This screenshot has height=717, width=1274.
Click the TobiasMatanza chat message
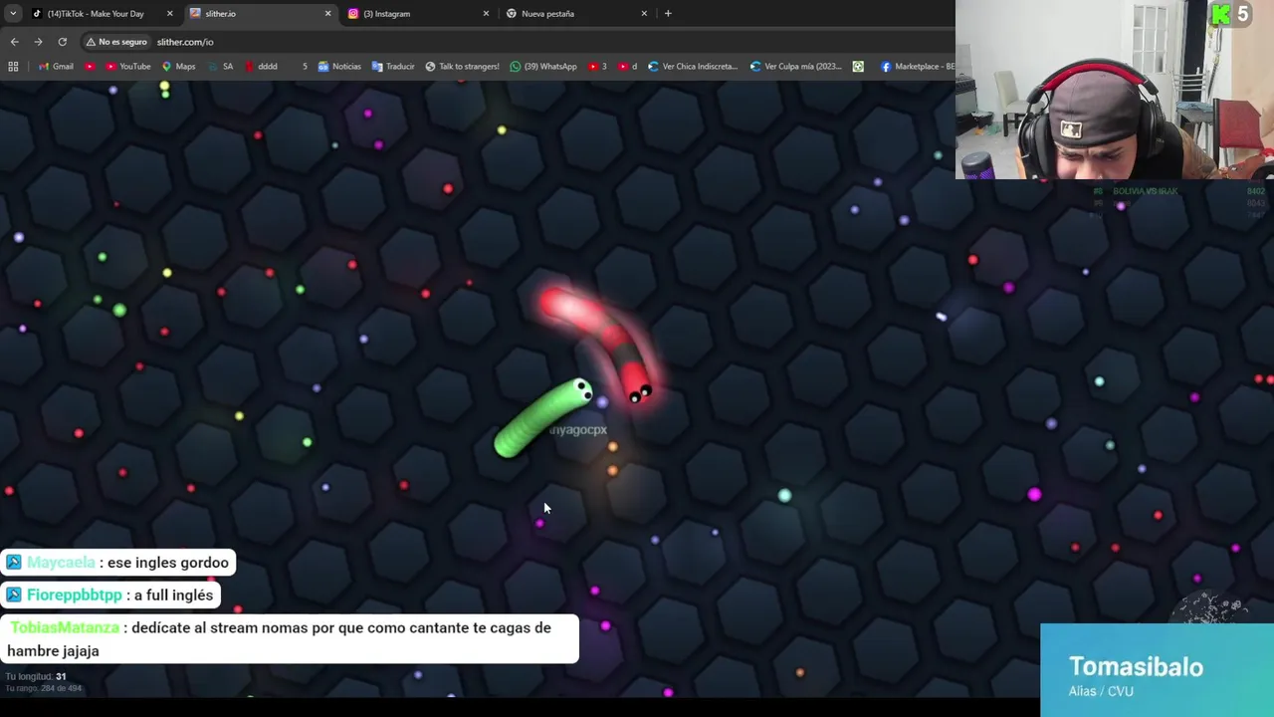pos(289,639)
